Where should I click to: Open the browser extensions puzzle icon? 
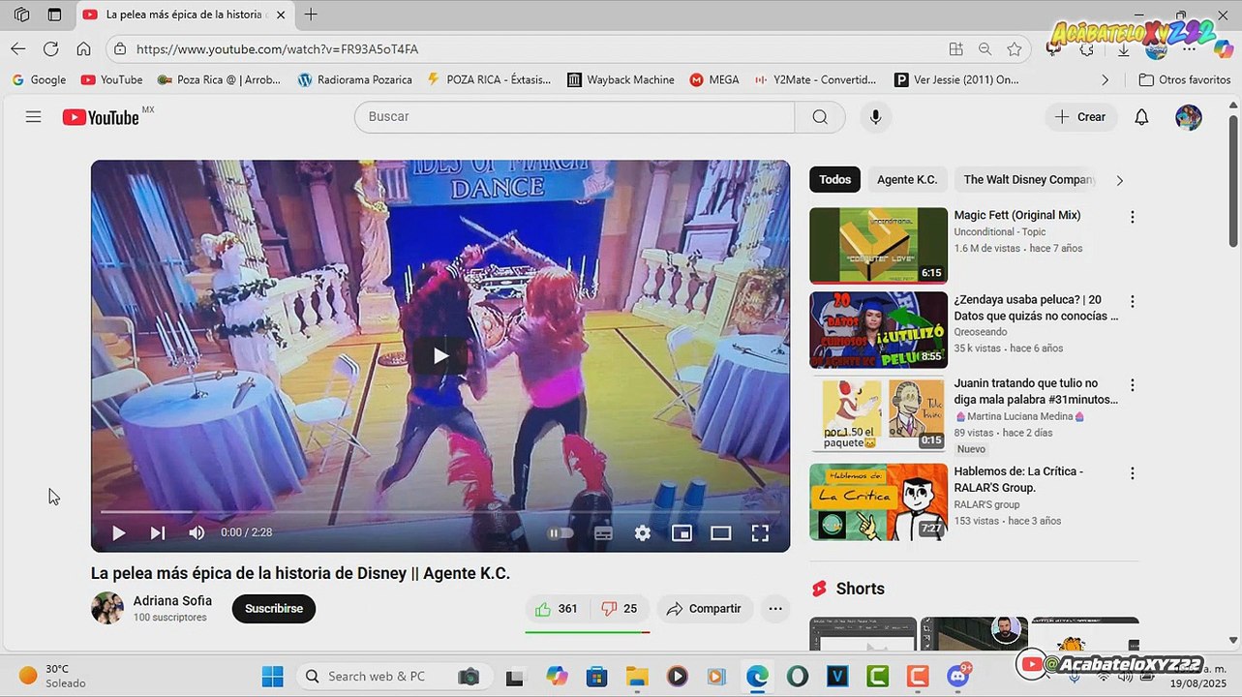coord(1088,49)
